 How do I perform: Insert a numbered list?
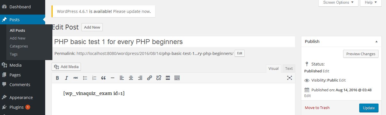tap(94, 78)
